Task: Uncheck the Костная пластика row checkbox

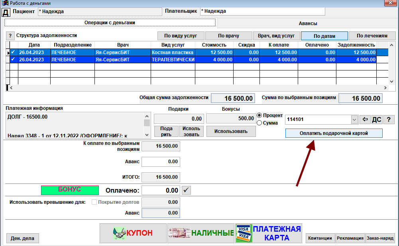Action: (14, 52)
